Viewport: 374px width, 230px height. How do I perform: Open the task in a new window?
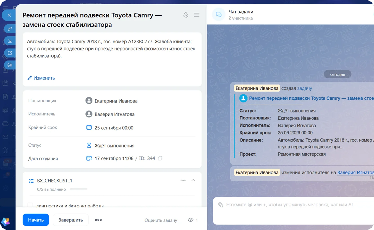(x=10, y=53)
